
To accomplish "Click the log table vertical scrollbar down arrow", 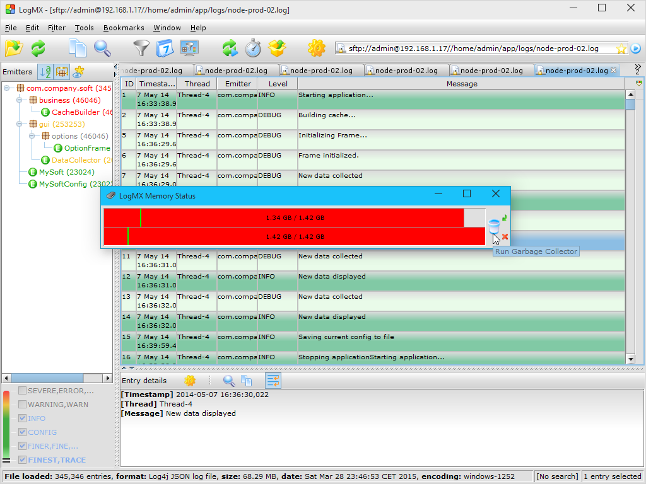I will (x=630, y=359).
